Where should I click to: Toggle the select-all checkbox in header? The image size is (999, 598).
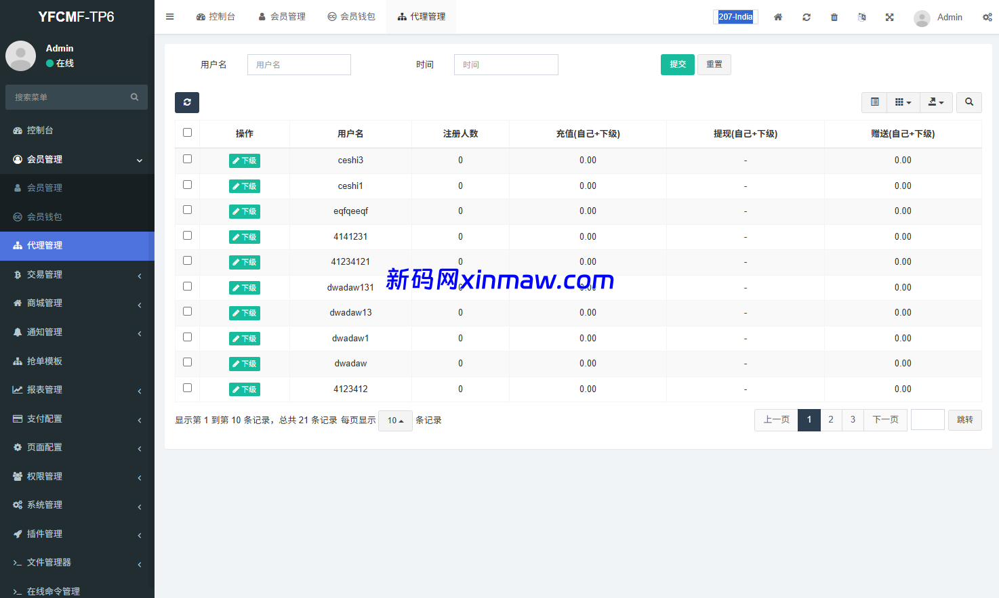coord(188,133)
